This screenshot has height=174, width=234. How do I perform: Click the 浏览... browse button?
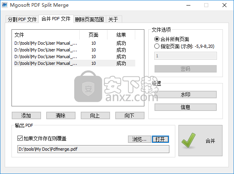pyautogui.click(x=139, y=139)
